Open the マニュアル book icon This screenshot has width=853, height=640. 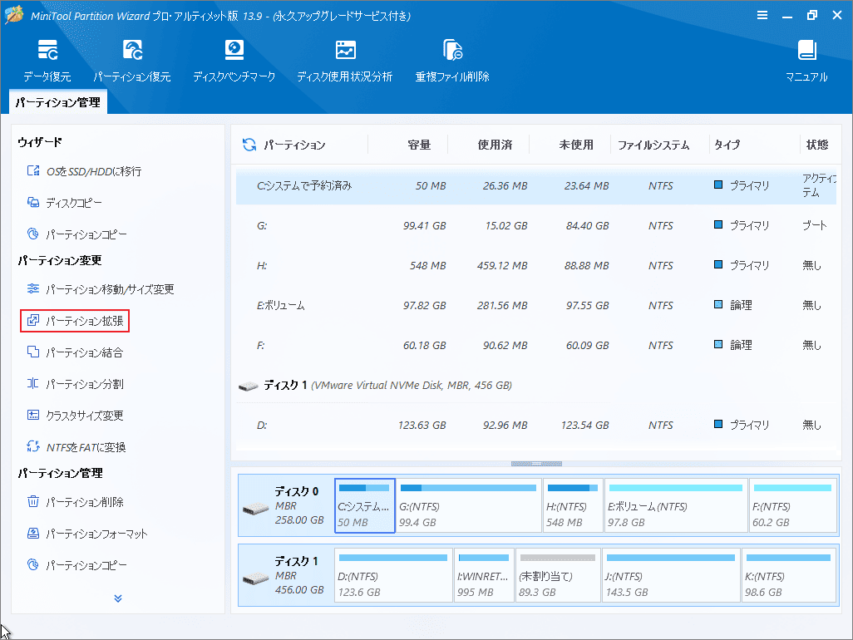pyautogui.click(x=806, y=50)
